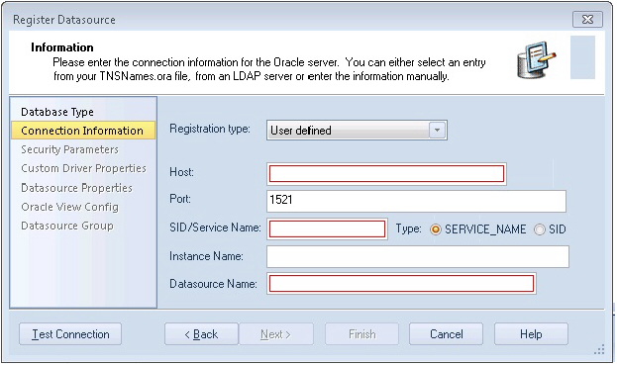Click the 'Information' heading text
This screenshot has width=617, height=365.
(x=62, y=47)
